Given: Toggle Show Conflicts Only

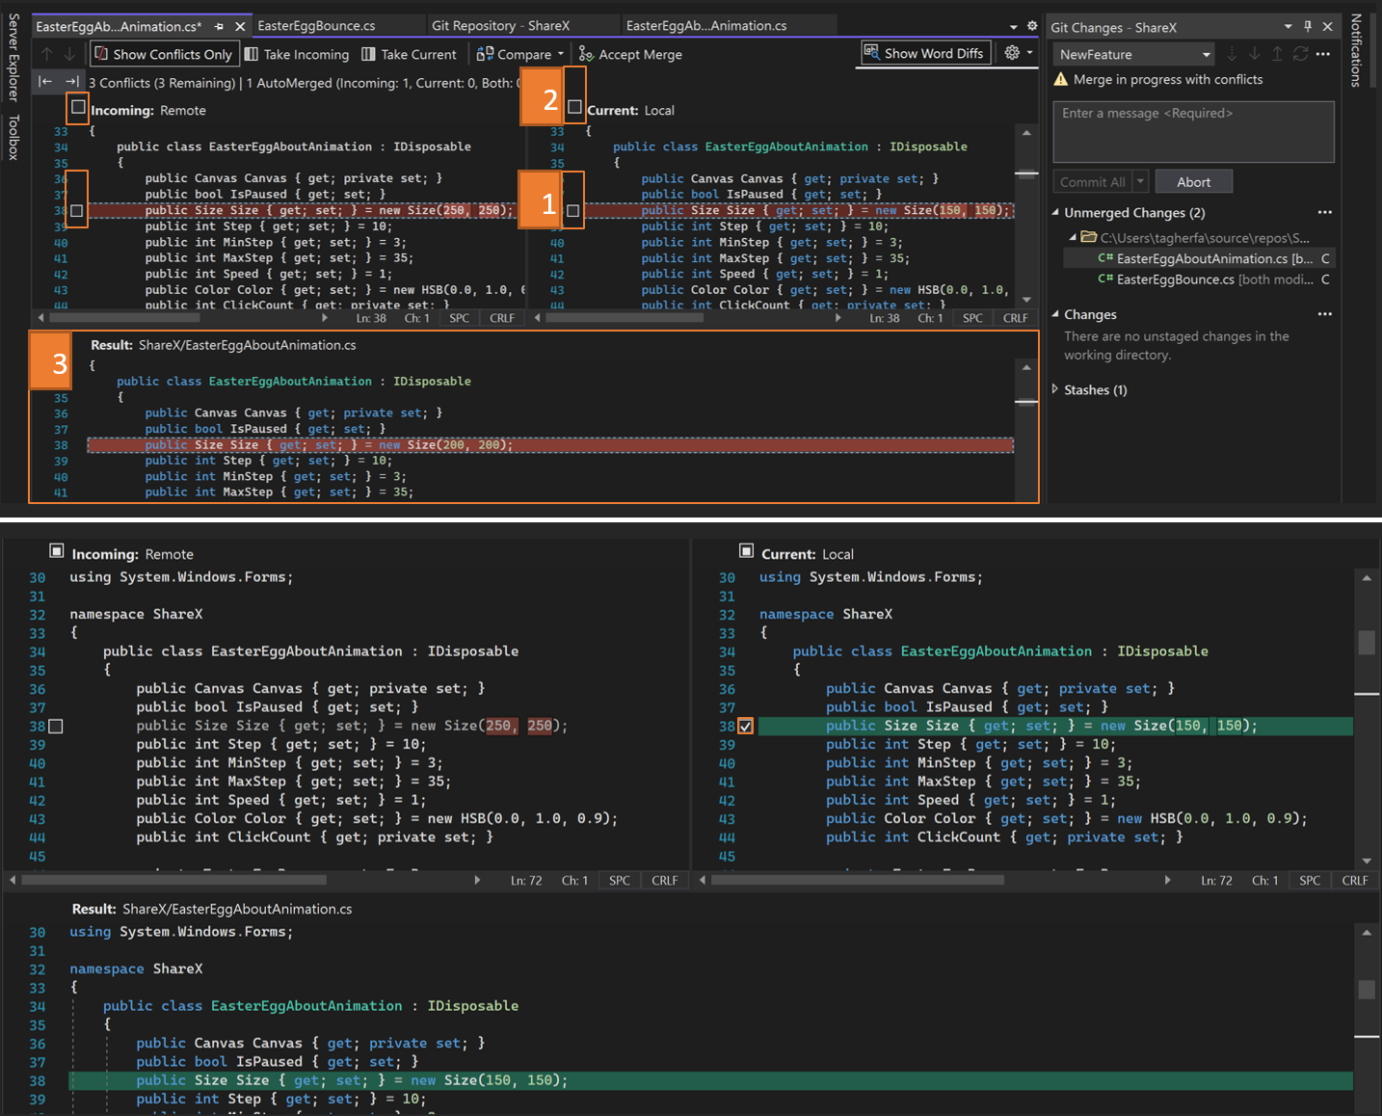Looking at the screenshot, I should 163,55.
